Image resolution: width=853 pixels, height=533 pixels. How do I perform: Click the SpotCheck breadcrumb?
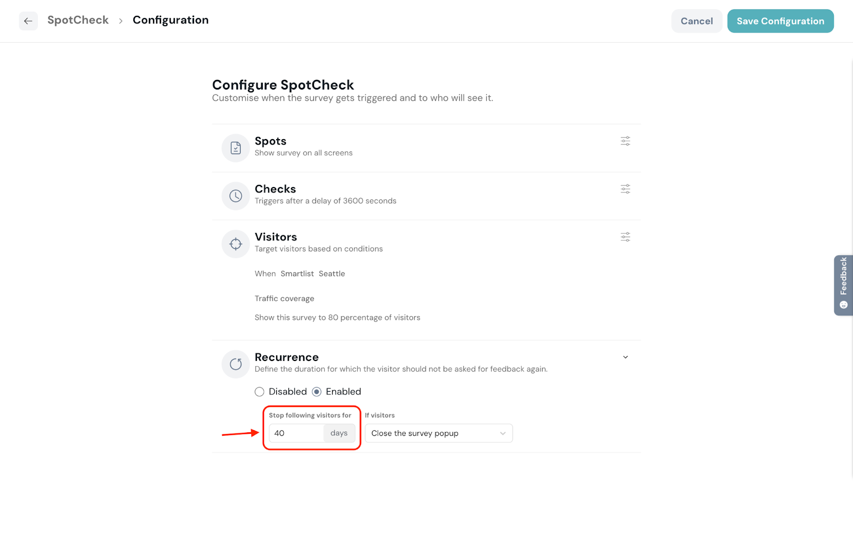(x=78, y=20)
